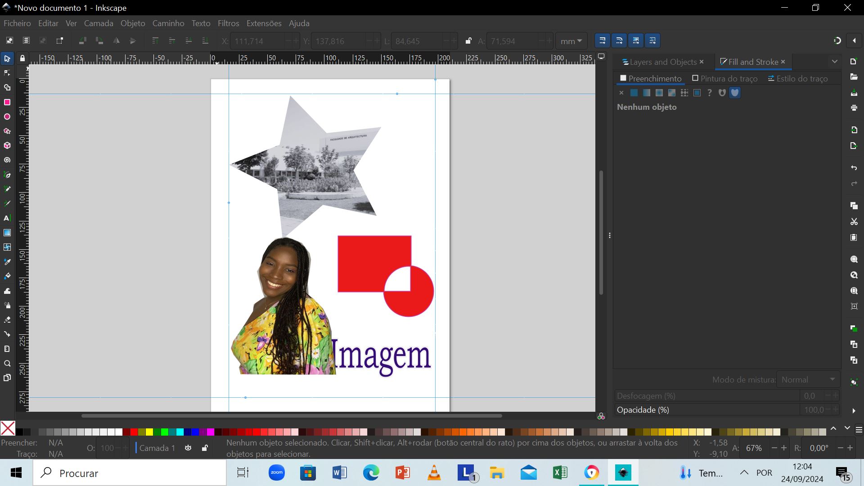
Task: Open the color palette menu button
Action: (859, 430)
